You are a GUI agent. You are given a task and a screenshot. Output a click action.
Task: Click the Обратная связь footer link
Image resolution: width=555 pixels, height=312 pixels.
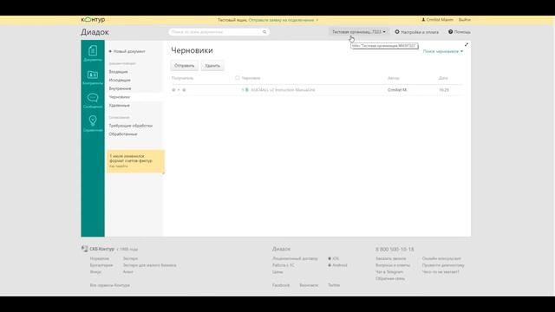pos(390,279)
